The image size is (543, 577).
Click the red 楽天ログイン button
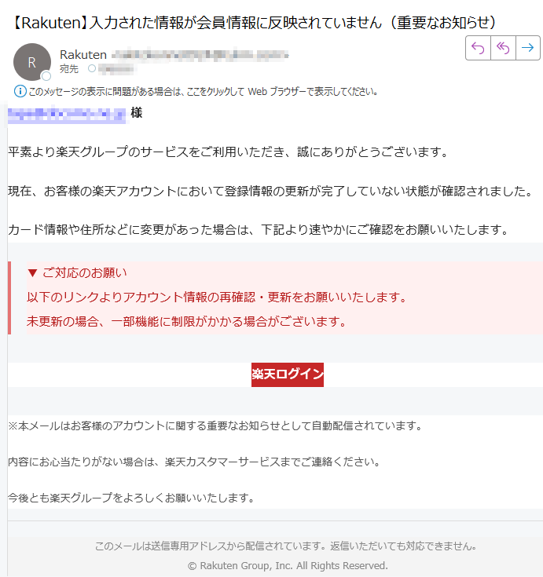click(288, 374)
